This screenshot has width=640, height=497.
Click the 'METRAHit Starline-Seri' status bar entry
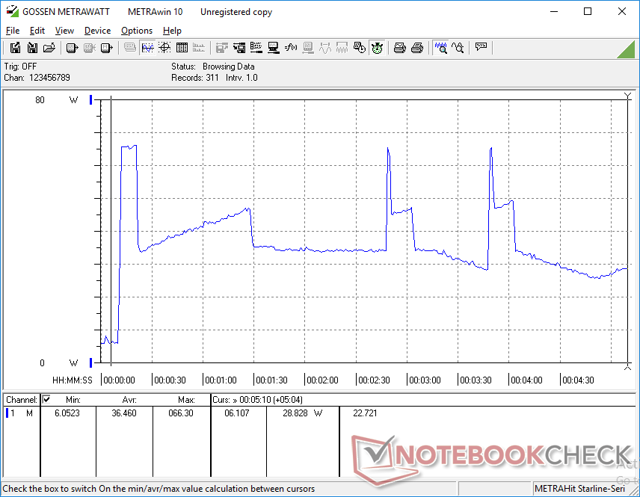coord(579,489)
